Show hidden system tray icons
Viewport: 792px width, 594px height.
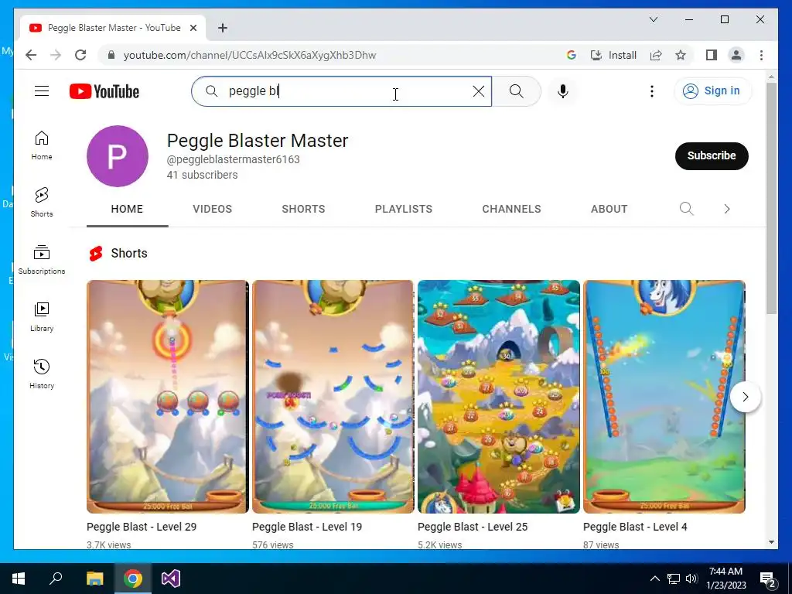pos(654,579)
